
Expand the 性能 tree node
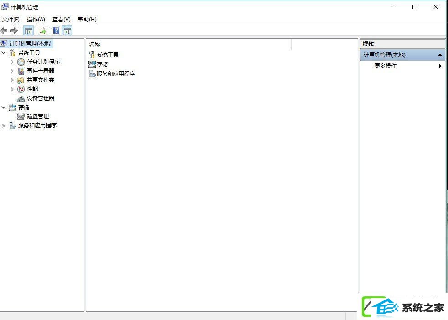pos(12,89)
